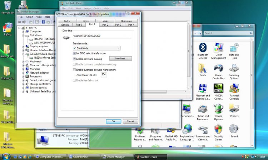Open Power Options icon

[218, 112]
